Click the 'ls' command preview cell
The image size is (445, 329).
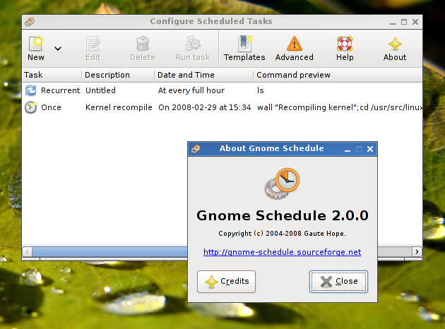(x=260, y=90)
